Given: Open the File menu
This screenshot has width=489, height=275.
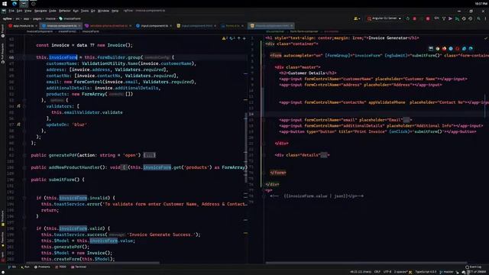Looking at the screenshot, I should tap(11, 11).
